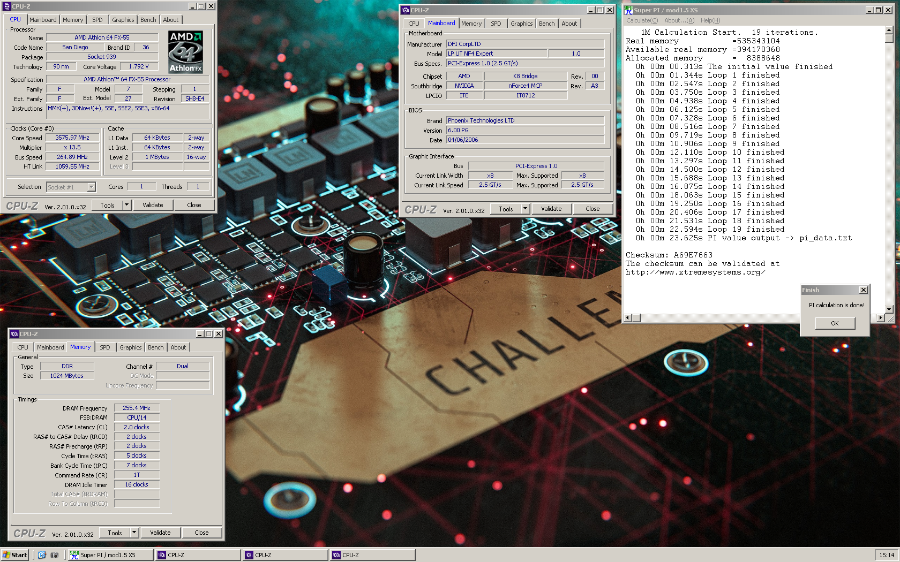Viewport: 900px width, 562px height.
Task: Click BIOS Date value 04/06/2006
Action: 525,140
